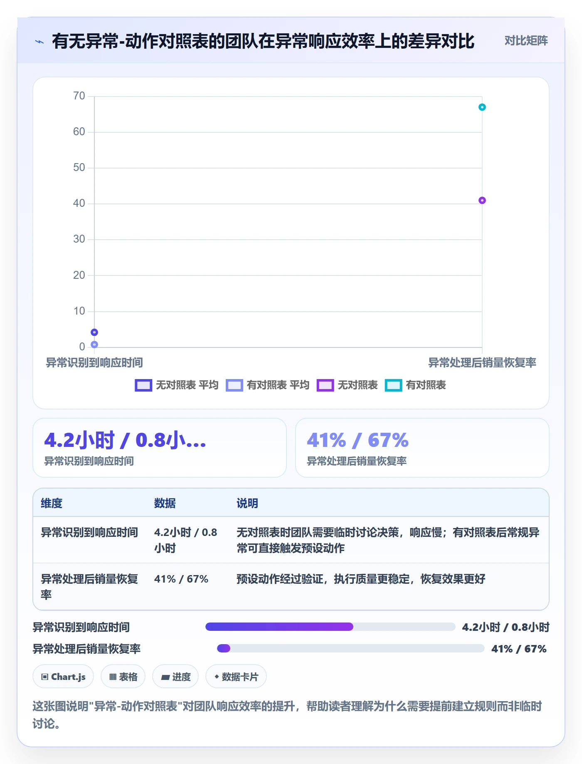Click the lightning bolt icon beside the title
Viewport: 582px width, 764px height.
tap(39, 42)
